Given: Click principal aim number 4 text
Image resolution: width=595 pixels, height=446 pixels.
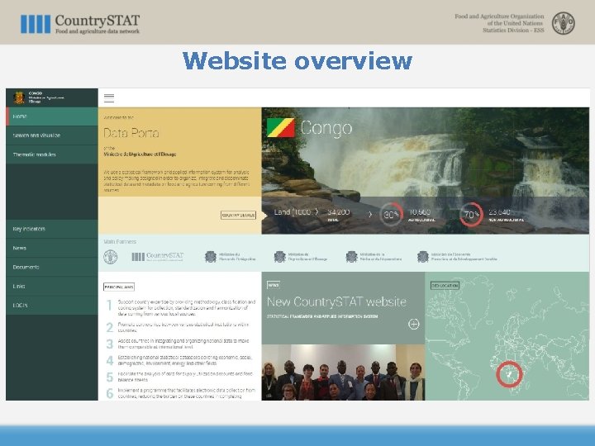Looking at the screenshot, I should (x=185, y=360).
